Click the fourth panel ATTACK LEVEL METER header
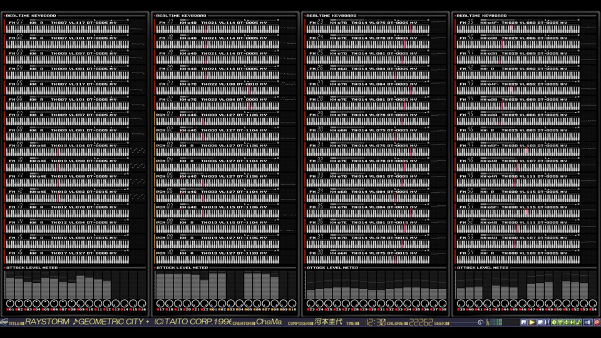Viewport: 601px width, 338px height. (483, 267)
